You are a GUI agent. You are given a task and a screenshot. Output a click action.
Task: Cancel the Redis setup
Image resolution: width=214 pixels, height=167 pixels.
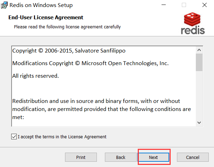point(193,157)
